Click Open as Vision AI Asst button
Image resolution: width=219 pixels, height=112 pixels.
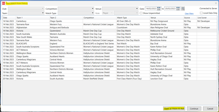click(x=174, y=109)
